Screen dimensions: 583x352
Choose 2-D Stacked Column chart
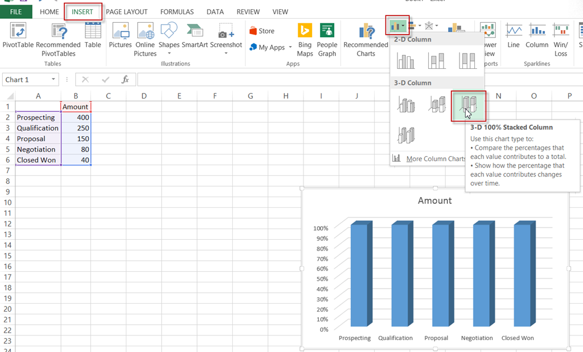(x=437, y=60)
